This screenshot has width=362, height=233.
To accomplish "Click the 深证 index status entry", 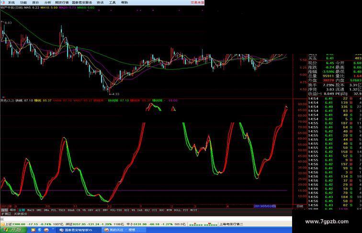I will click(x=95, y=224).
